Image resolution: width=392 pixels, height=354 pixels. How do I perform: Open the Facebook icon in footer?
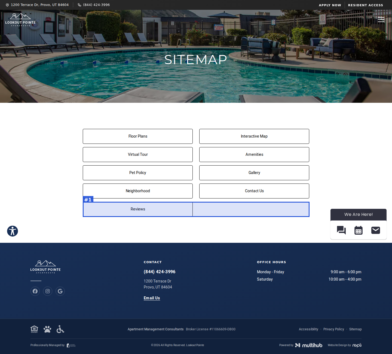point(35,291)
